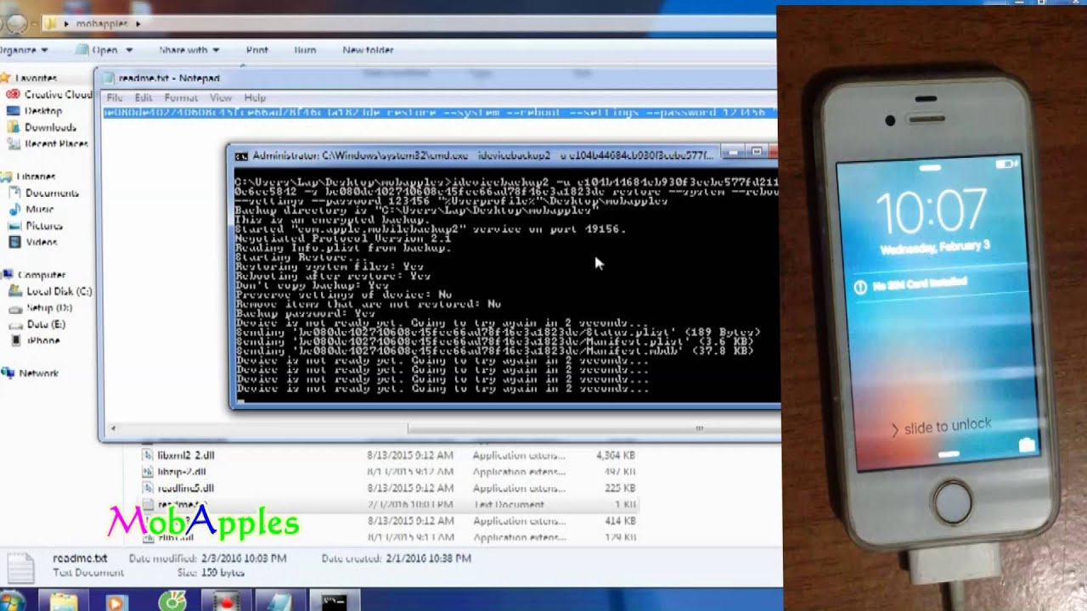The width and height of the screenshot is (1087, 611).
Task: Click Print in the Explorer toolbar
Action: 256,50
